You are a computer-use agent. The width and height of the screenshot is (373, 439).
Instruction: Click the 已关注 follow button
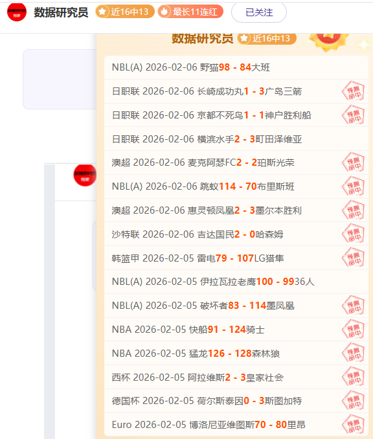[x=259, y=12]
